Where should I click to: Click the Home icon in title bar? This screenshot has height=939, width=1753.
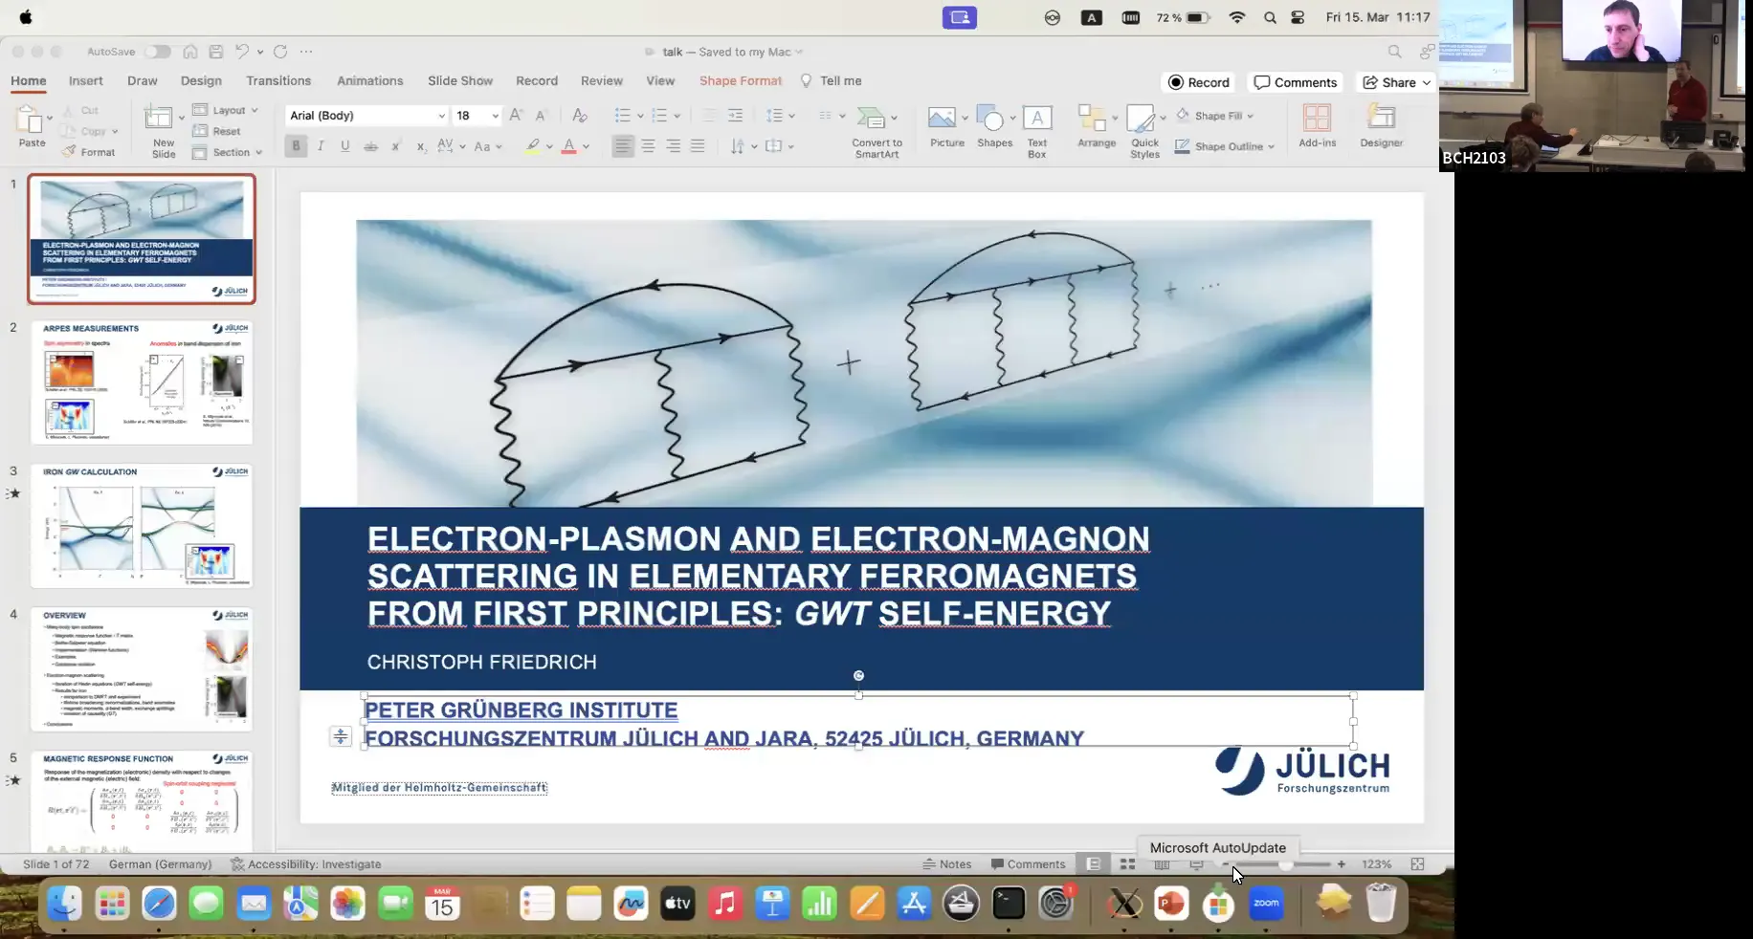(190, 52)
